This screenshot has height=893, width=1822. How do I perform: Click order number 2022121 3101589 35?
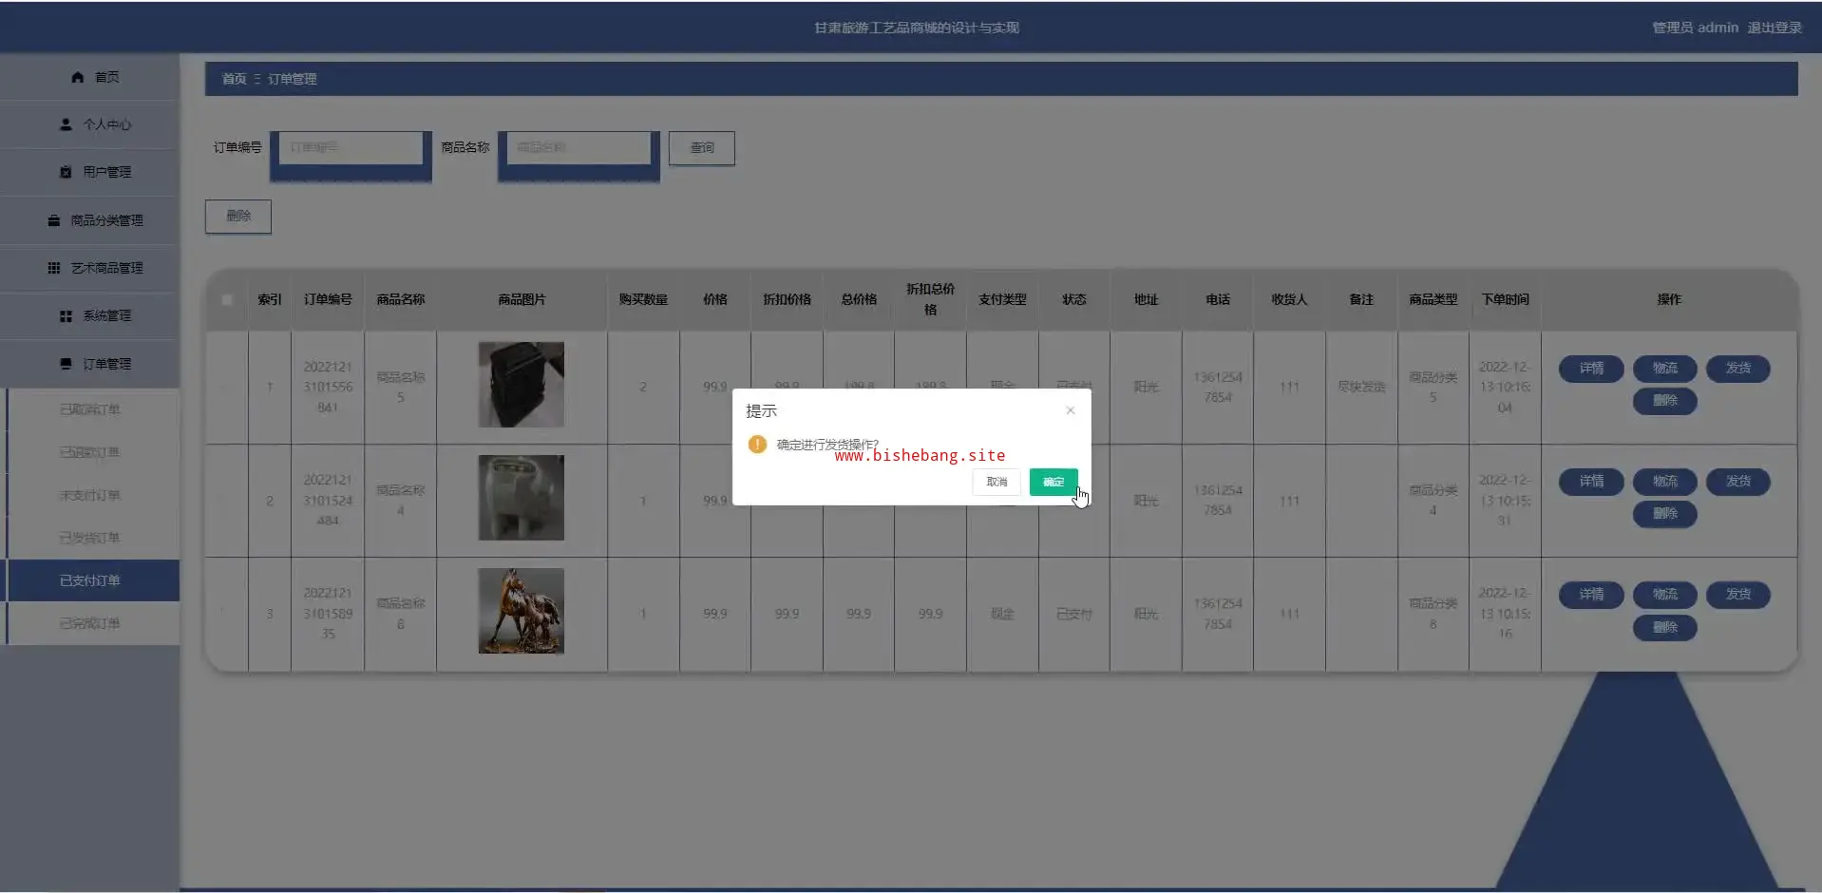(328, 613)
